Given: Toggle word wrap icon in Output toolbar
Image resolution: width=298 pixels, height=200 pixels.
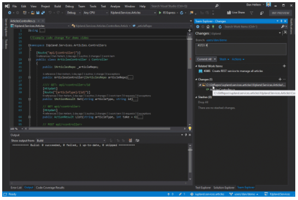Looking at the screenshot, I should point(137,141).
